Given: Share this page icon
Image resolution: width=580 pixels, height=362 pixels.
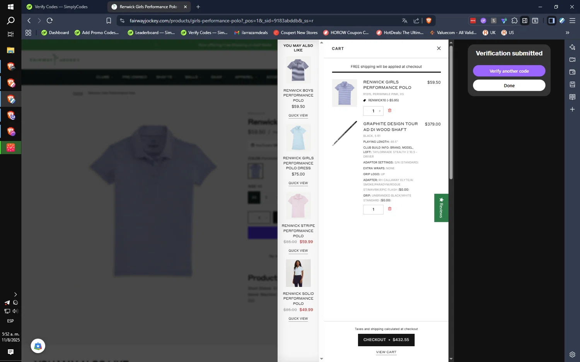Looking at the screenshot, I should [x=416, y=20].
